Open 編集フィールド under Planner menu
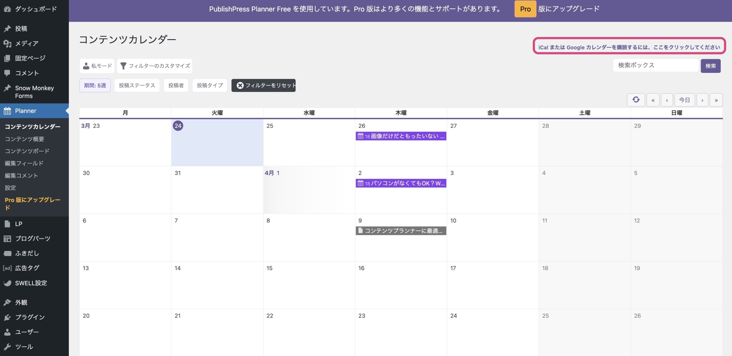This screenshot has height=356, width=732. [x=24, y=163]
